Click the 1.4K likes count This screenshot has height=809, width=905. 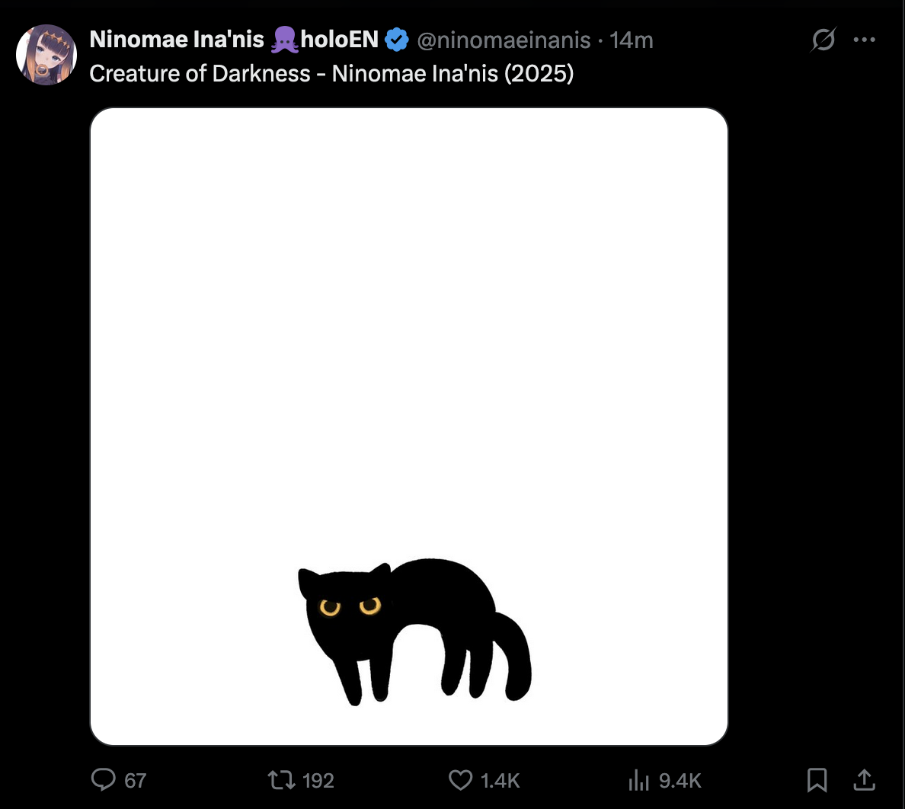pyautogui.click(x=500, y=781)
